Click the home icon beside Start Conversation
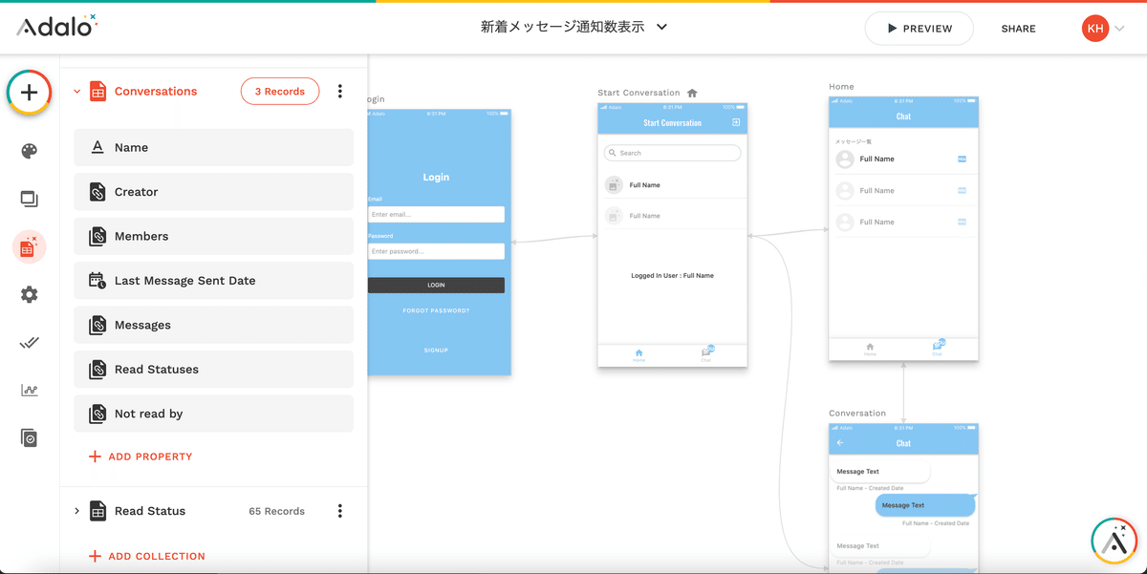The image size is (1147, 574). pos(692,93)
